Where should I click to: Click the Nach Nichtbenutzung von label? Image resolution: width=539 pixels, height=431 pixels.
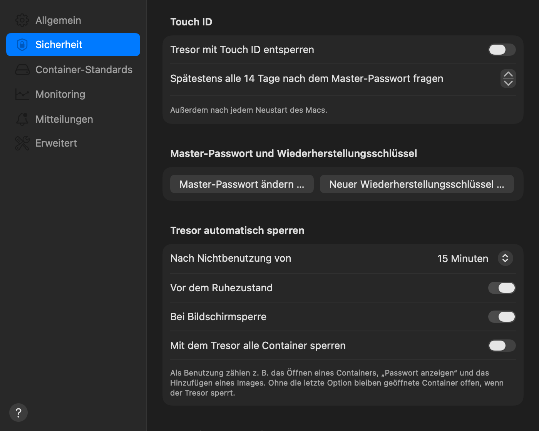[231, 258]
